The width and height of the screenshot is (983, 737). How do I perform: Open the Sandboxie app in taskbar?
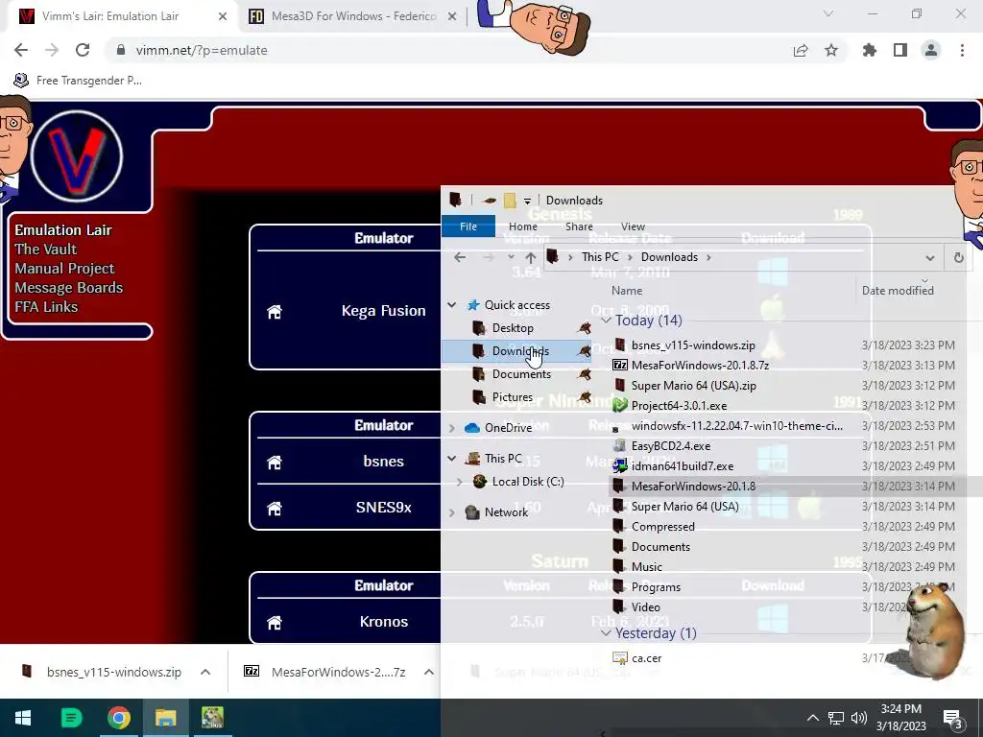pyautogui.click(x=212, y=718)
